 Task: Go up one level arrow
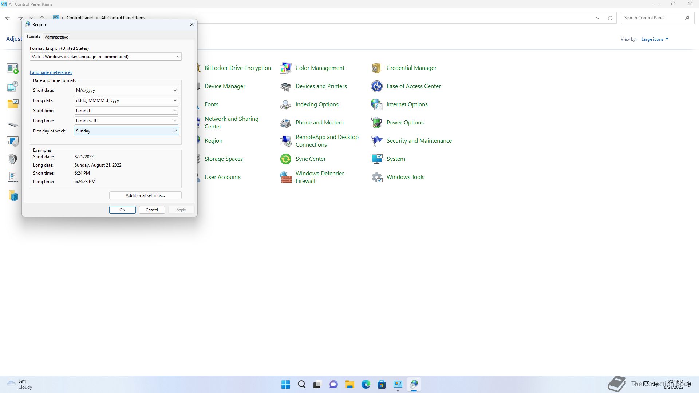point(42,18)
